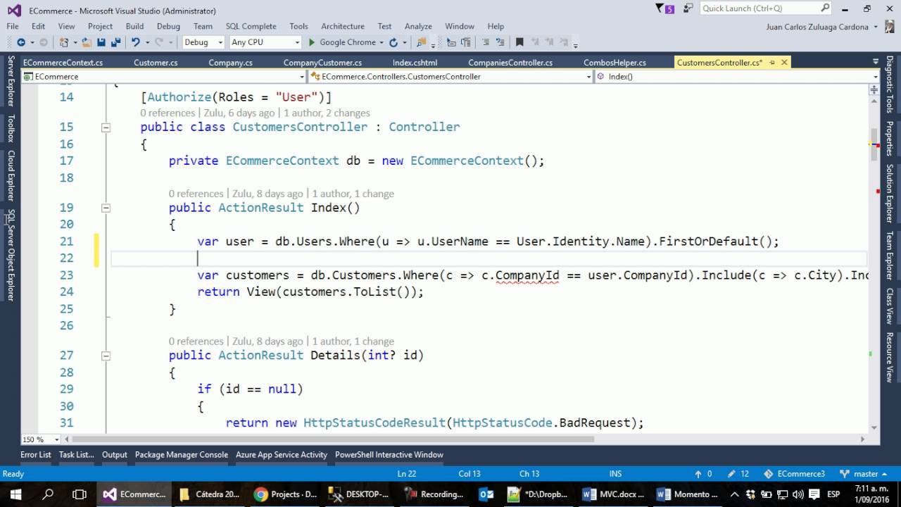The width and height of the screenshot is (901, 507).
Task: Pin the CustomersController.cs tab
Action: point(772,63)
